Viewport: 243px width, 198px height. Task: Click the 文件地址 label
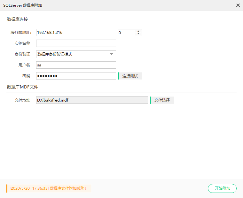point(23,100)
